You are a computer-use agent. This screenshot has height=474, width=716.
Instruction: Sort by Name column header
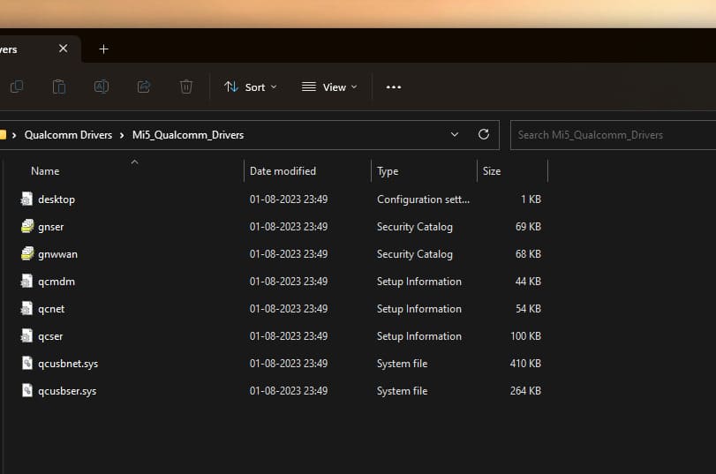45,170
